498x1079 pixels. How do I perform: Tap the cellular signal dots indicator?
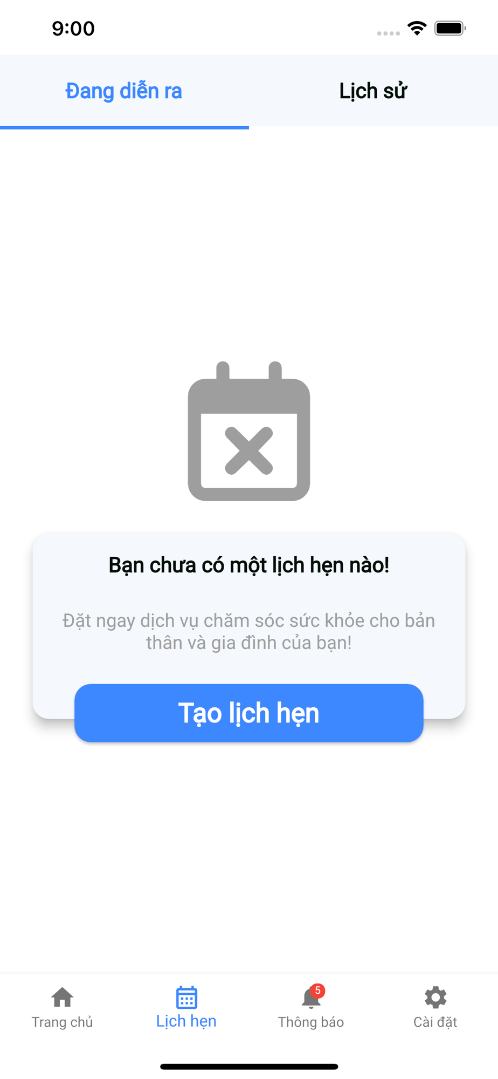(389, 33)
